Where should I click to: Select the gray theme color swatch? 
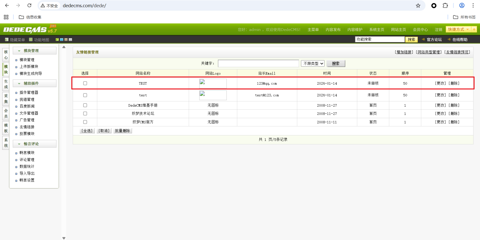(x=70, y=39)
